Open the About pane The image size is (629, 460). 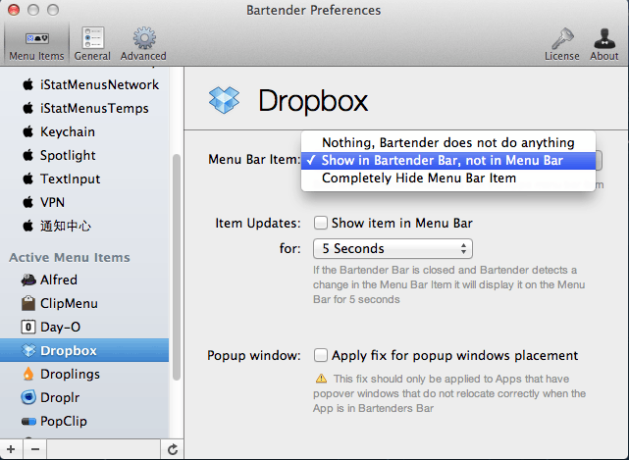click(604, 44)
